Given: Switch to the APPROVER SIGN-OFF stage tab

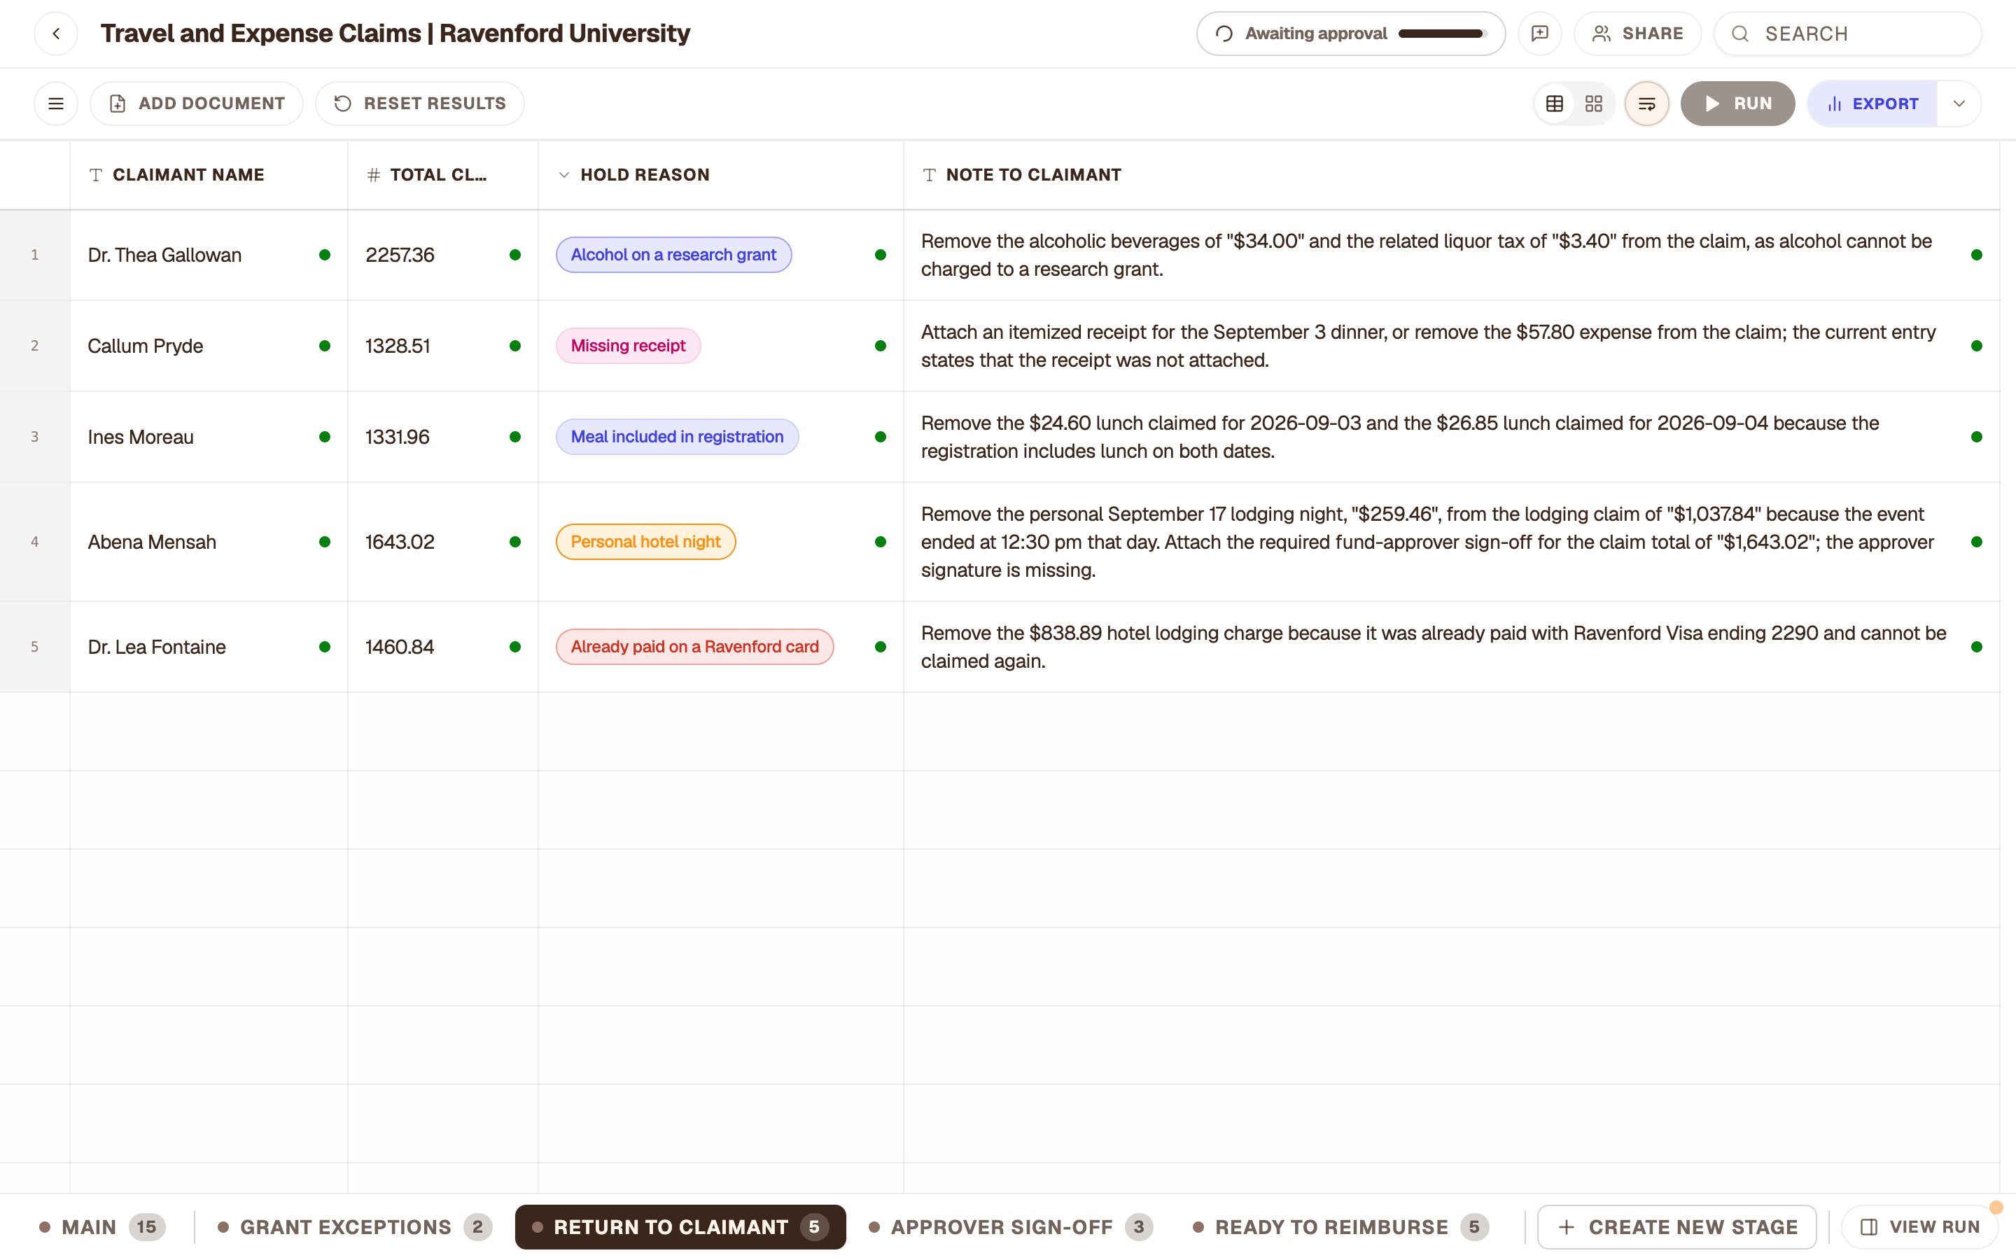Looking at the screenshot, I should pos(1011,1226).
